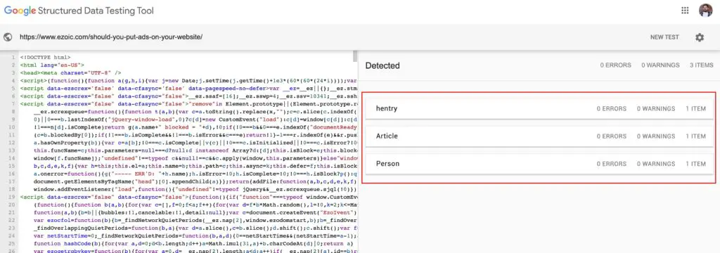Expand the Person detected item
This screenshot has width=720, height=253.
click(539, 164)
